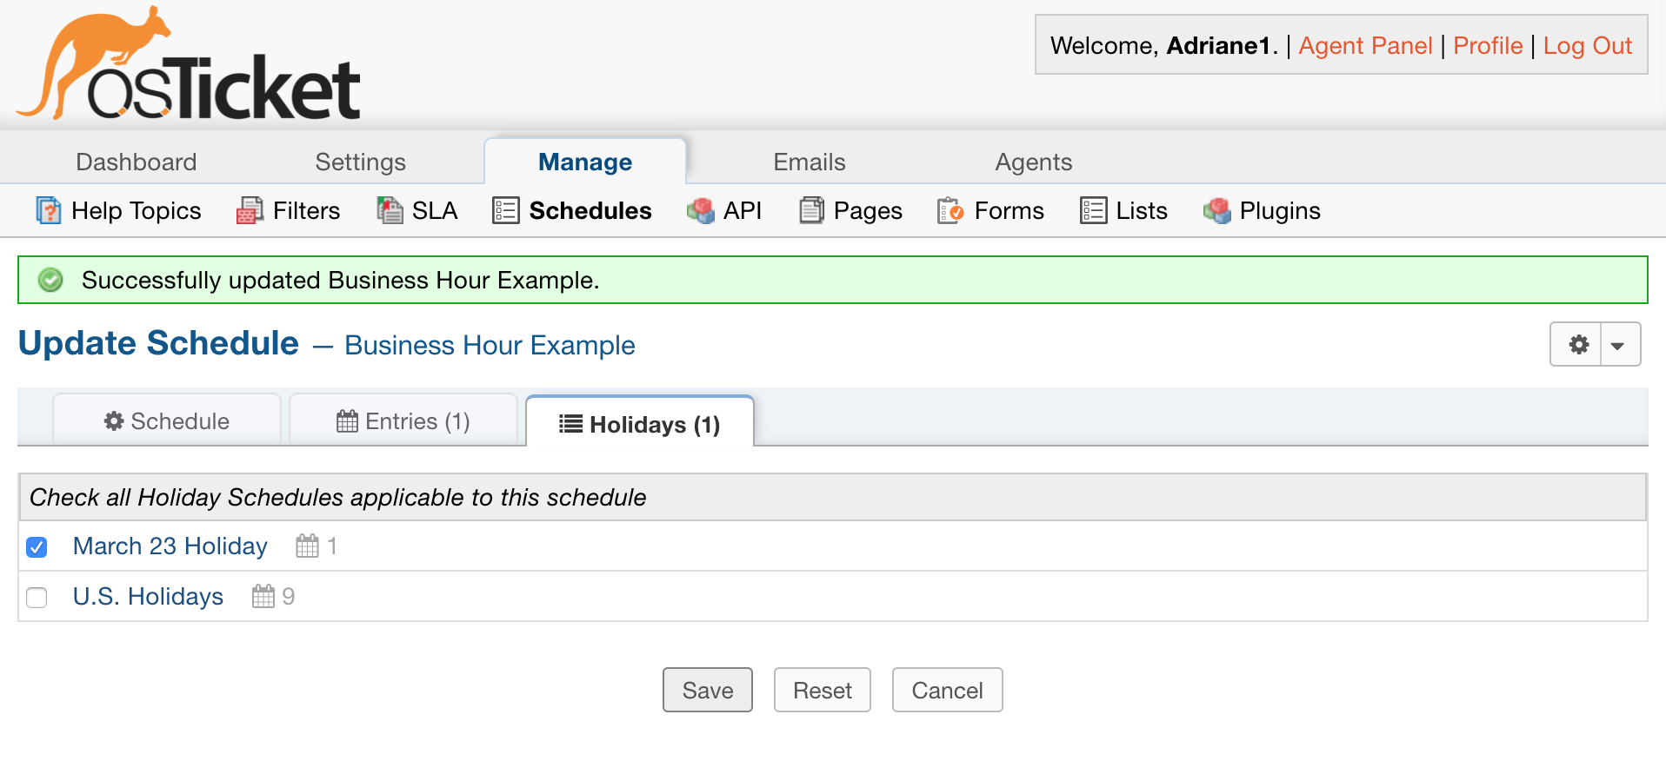This screenshot has height=761, width=1666.
Task: Open Filters menu item
Action: pos(289,210)
